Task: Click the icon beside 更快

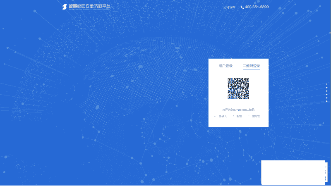Action: point(233,116)
